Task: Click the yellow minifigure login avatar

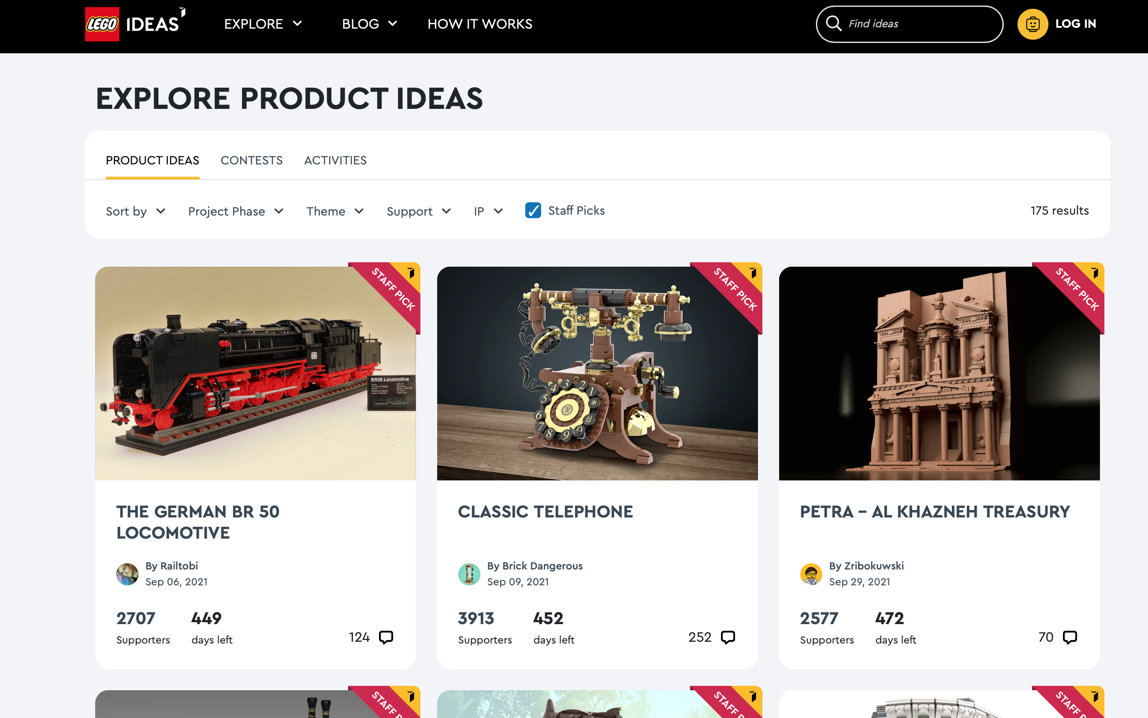Action: pyautogui.click(x=1032, y=24)
